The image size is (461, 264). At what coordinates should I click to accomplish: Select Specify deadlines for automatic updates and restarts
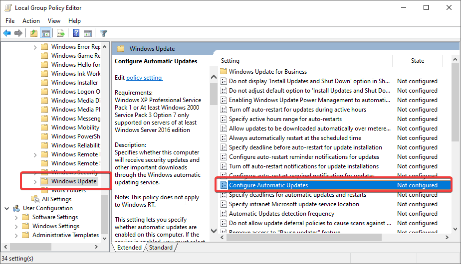[x=297, y=195]
